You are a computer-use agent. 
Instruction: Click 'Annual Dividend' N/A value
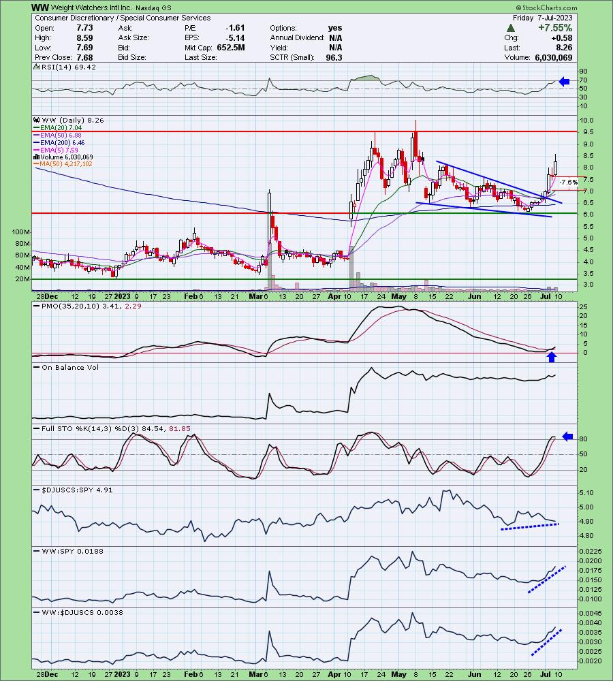335,37
